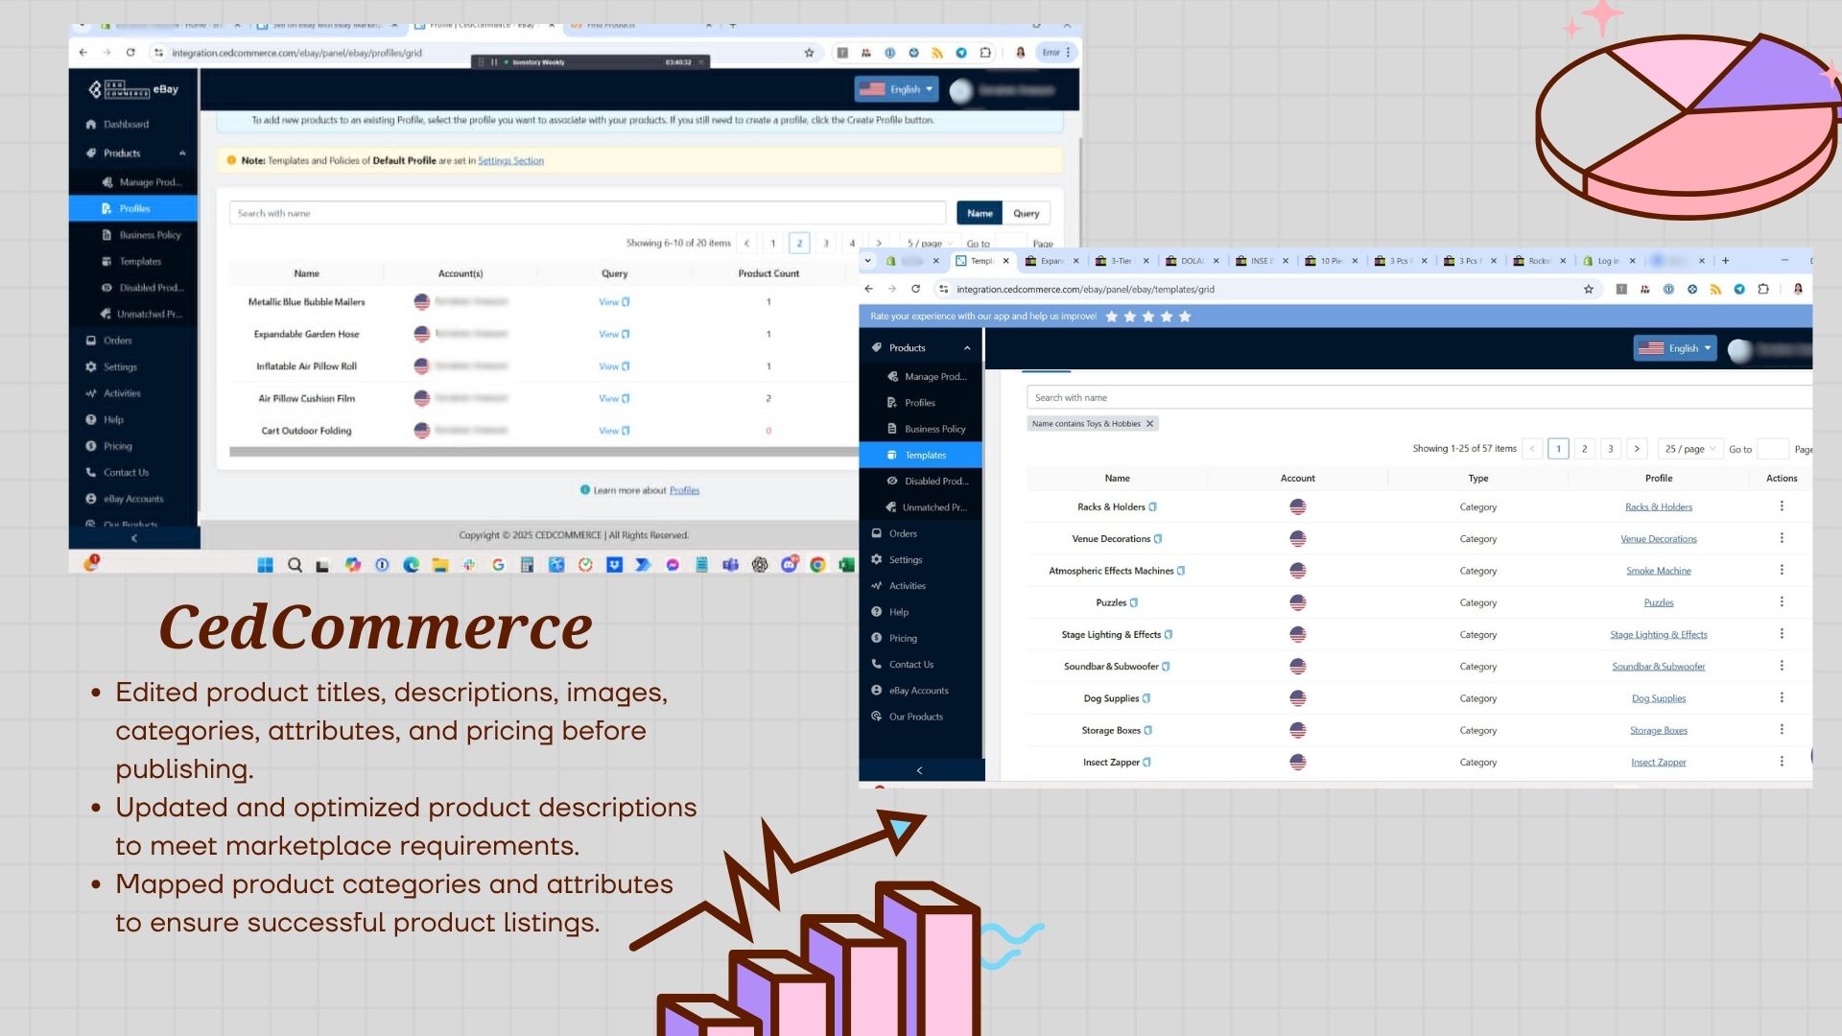1842x1036 pixels.
Task: Go to page 4 of the profiles list
Action: pyautogui.click(x=852, y=244)
